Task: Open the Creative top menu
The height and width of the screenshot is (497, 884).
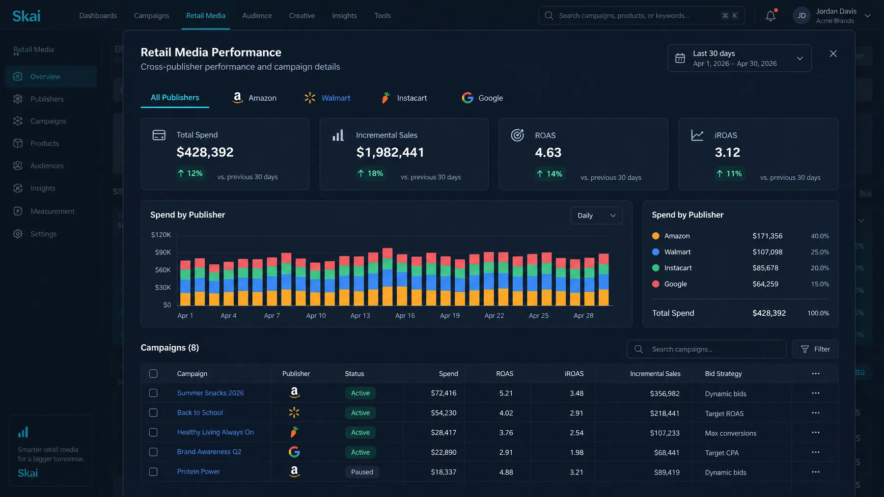Action: tap(302, 16)
